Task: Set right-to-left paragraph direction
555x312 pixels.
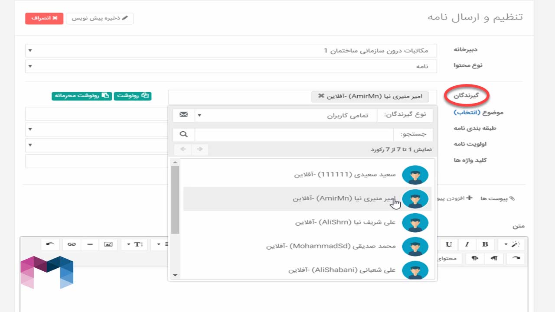Action: (494, 259)
